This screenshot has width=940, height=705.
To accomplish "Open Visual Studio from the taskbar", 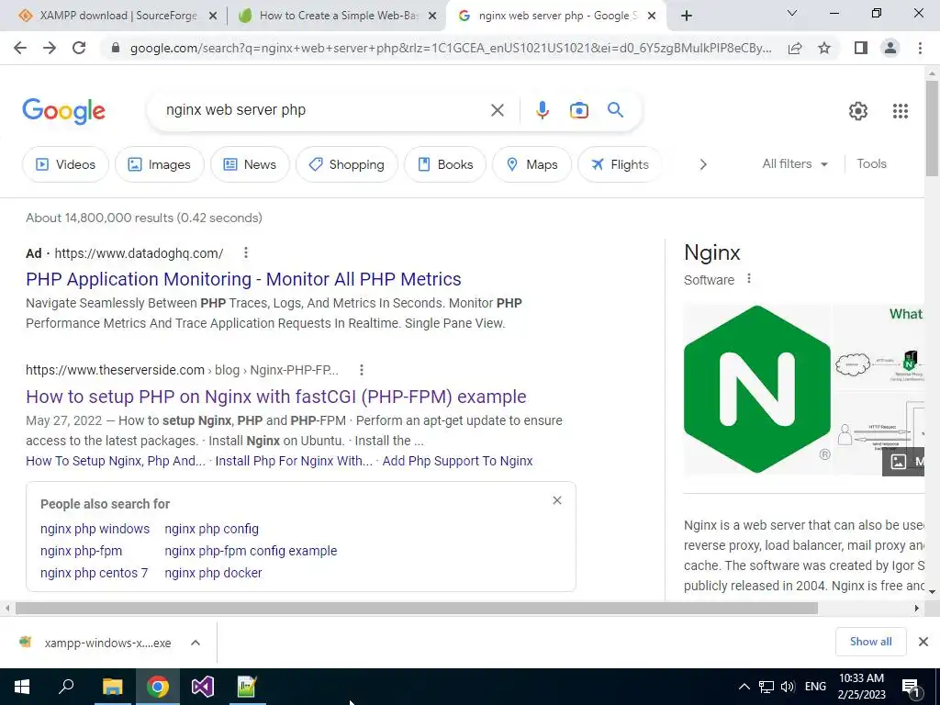I will [x=203, y=687].
